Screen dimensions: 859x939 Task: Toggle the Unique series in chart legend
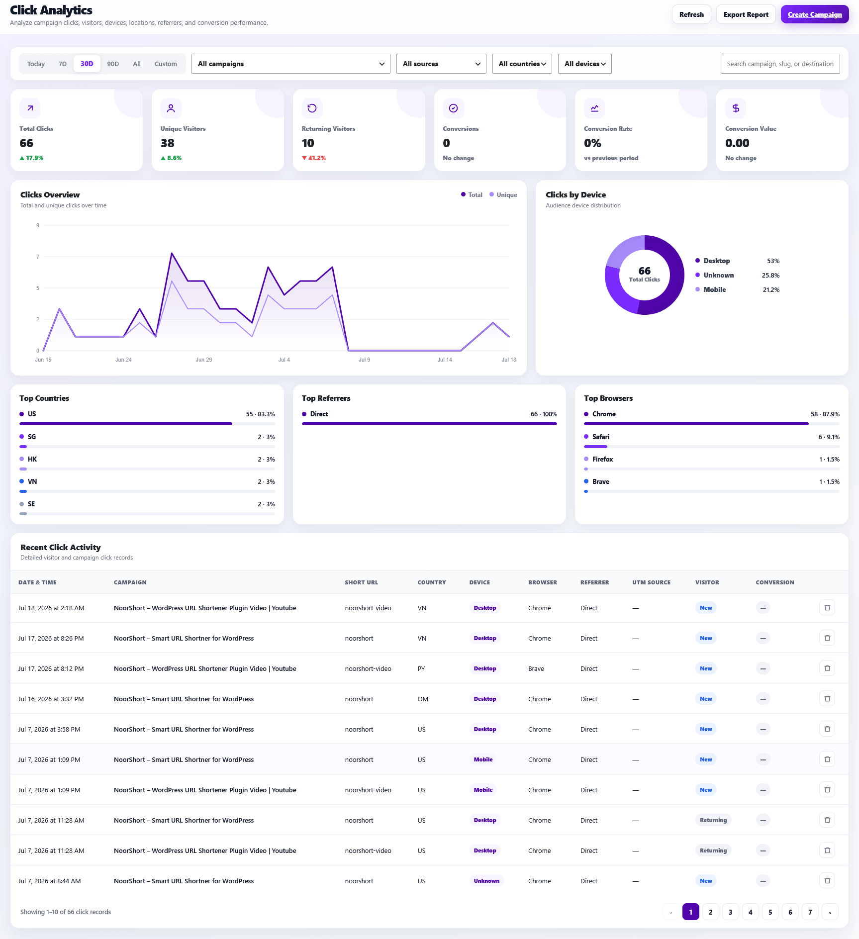pos(503,195)
